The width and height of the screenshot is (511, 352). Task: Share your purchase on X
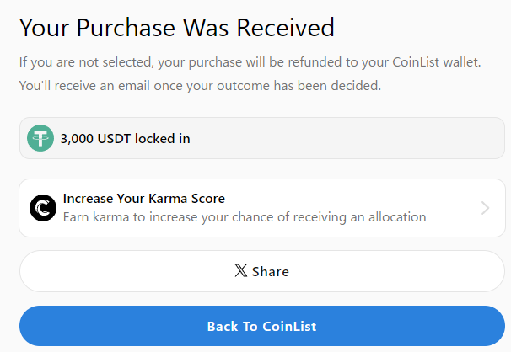262,271
